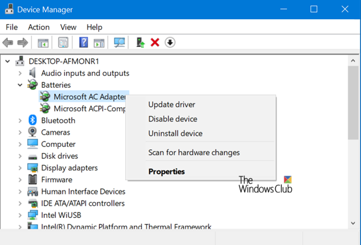Click the blue Help toolbar icon

click(x=84, y=42)
